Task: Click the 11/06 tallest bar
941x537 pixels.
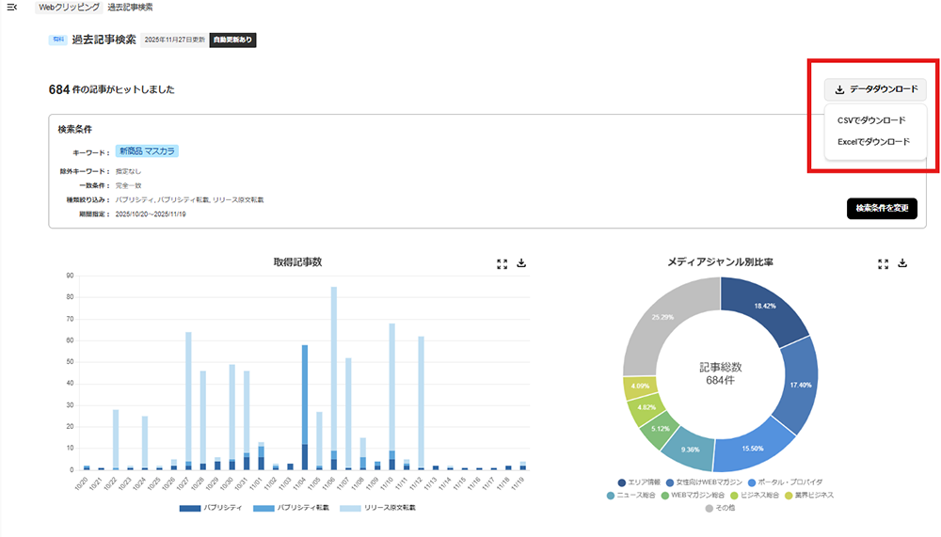Action: 334,378
